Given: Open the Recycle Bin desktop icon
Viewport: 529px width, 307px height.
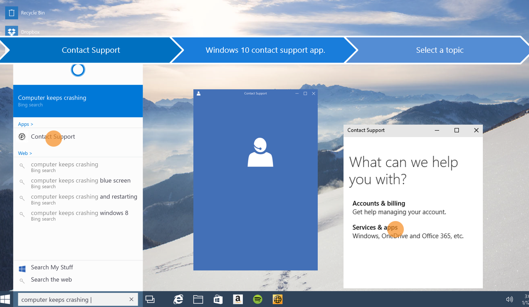Looking at the screenshot, I should point(12,13).
